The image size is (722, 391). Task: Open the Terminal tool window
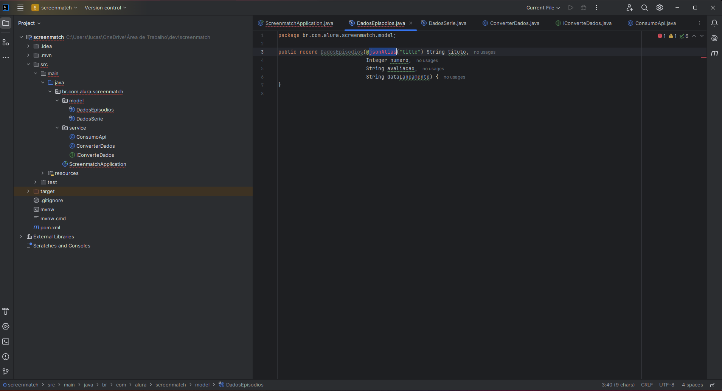point(6,342)
